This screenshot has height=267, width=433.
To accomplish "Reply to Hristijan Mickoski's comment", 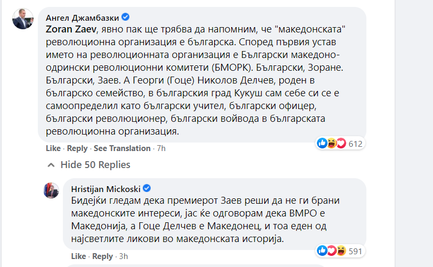I will 103,256.
